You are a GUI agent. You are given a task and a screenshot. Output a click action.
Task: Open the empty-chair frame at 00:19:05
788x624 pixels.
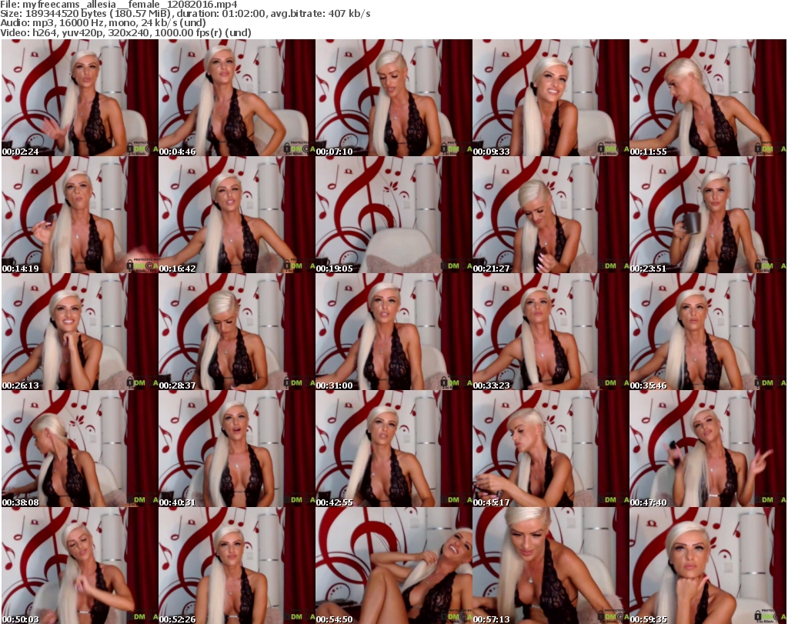tap(394, 215)
